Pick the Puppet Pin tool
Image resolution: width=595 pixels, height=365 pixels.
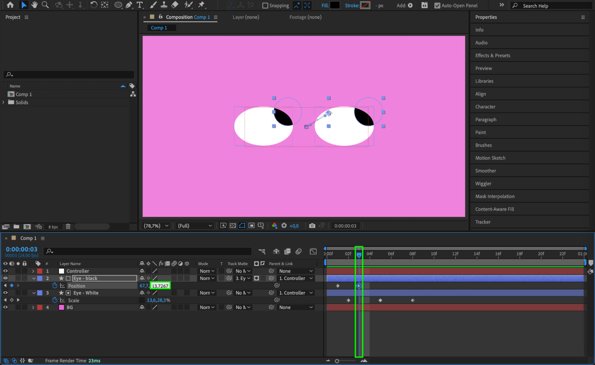coord(202,5)
